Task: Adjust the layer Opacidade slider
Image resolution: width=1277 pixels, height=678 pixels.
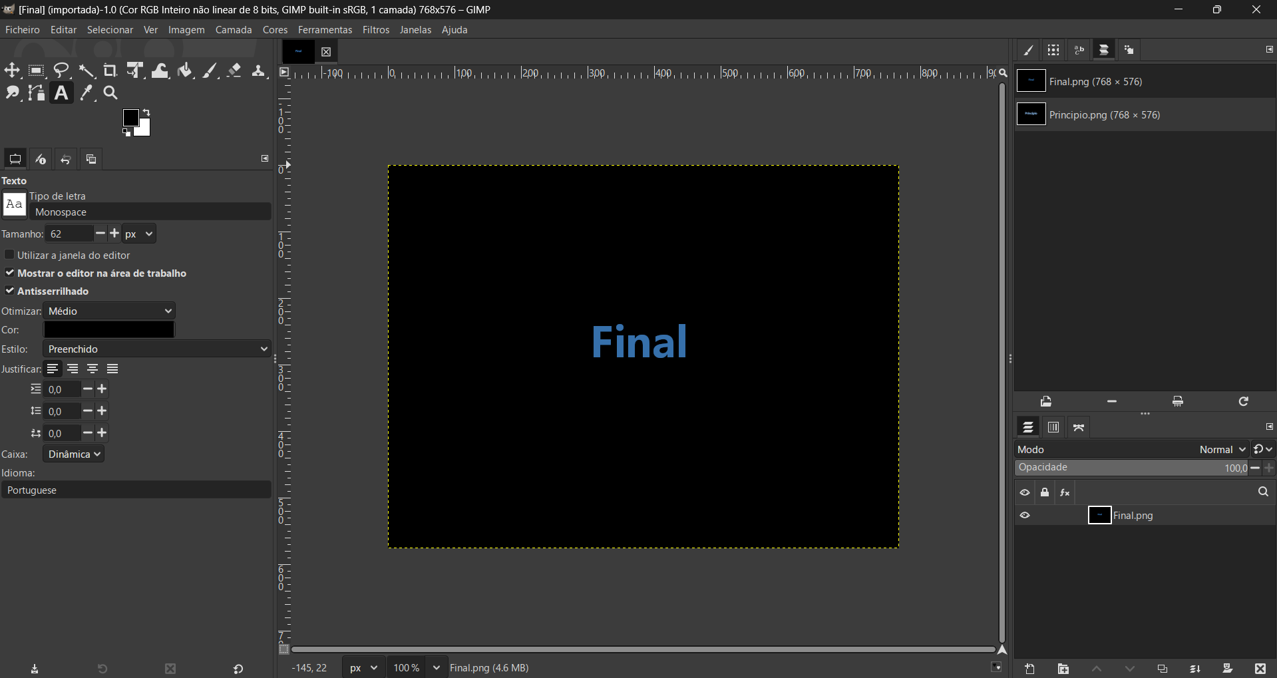Action: (x=1132, y=468)
